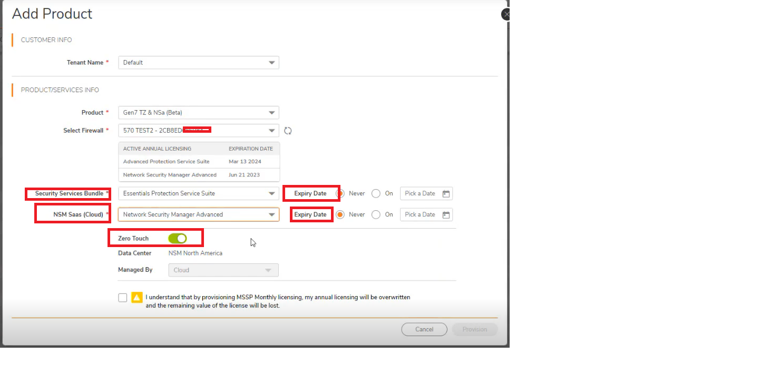Viewport: 780px width, 383px height.
Task: Select On radio for Security Services Bundle expiry
Action: 376,194
